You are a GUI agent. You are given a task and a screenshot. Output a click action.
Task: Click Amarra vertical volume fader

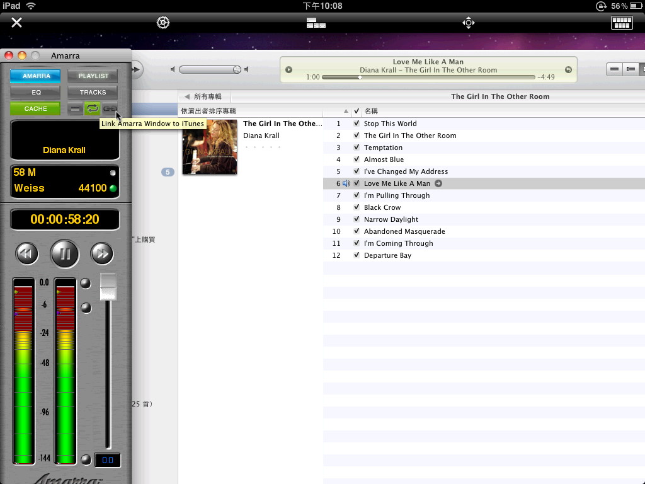108,287
